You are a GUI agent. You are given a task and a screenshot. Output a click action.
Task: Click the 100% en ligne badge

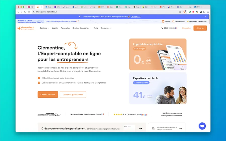coord(140,49)
